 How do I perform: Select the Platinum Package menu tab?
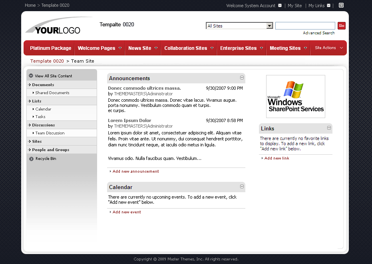click(x=50, y=48)
